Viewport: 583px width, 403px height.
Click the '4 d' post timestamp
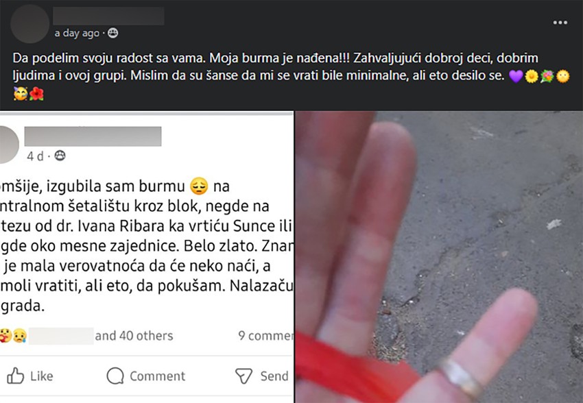35,156
